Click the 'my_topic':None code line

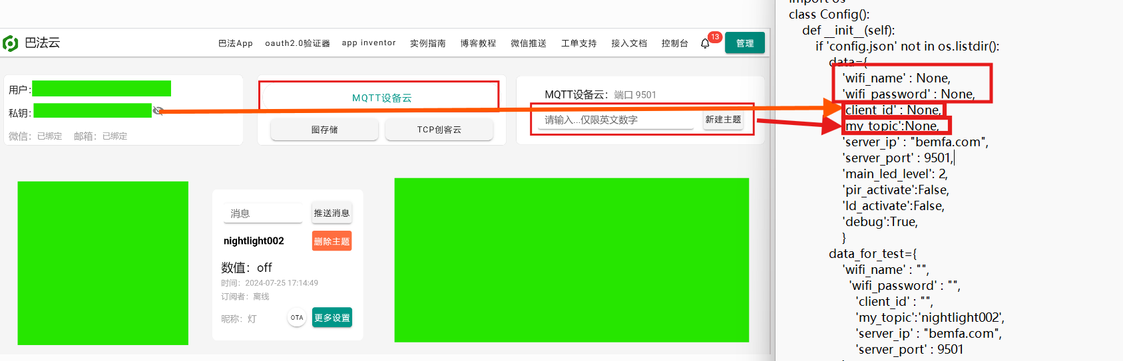892,126
